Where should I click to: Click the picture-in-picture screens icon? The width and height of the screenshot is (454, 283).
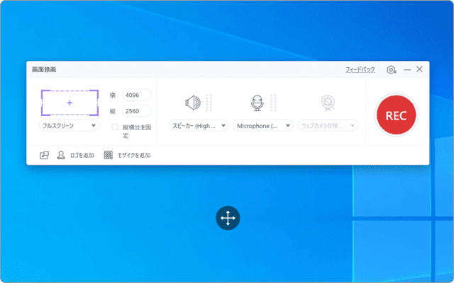point(44,156)
